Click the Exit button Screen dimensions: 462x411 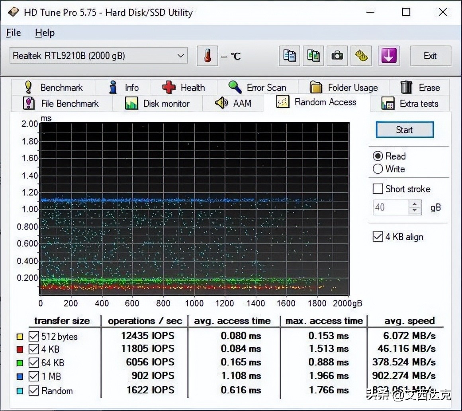431,56
